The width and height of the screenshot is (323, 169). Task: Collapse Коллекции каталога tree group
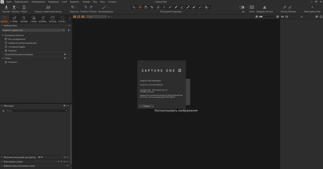click(x=3, y=35)
